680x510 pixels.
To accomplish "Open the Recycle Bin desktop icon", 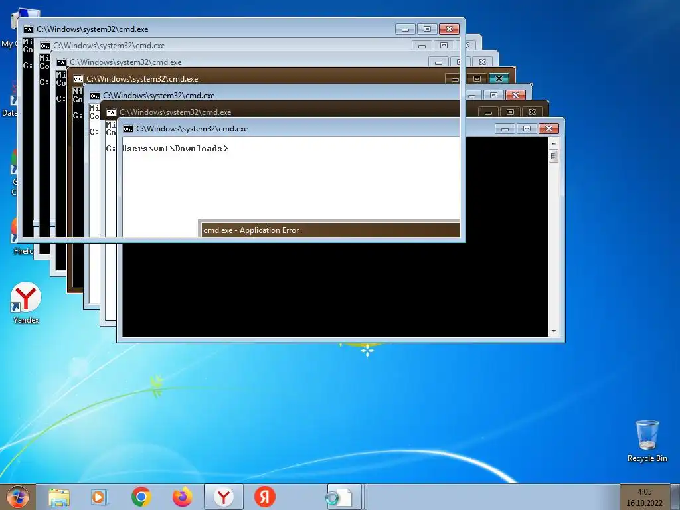I will click(x=647, y=441).
